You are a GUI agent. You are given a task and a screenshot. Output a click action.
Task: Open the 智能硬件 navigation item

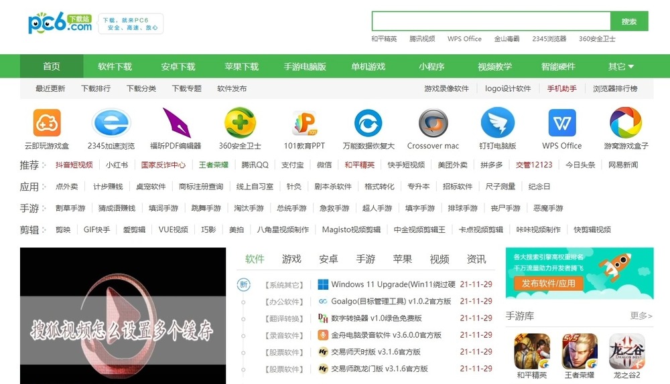pos(558,66)
